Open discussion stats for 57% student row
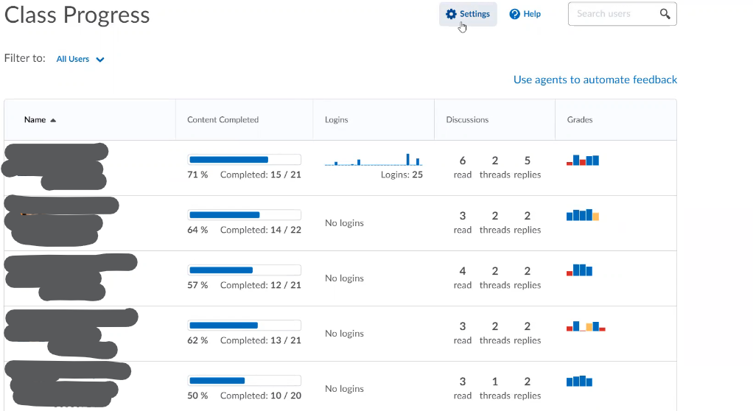Screen dimensions: 753x411 pyautogui.click(x=494, y=278)
